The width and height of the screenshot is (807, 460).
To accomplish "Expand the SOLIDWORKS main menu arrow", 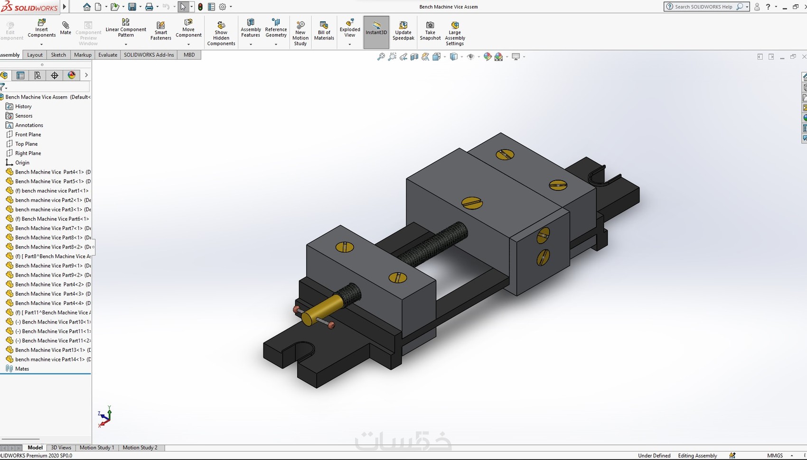I will click(x=65, y=7).
